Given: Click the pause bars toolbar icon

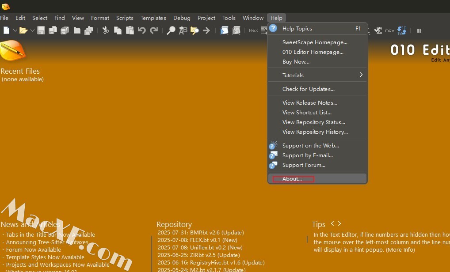Looking at the screenshot, I should (419, 30).
